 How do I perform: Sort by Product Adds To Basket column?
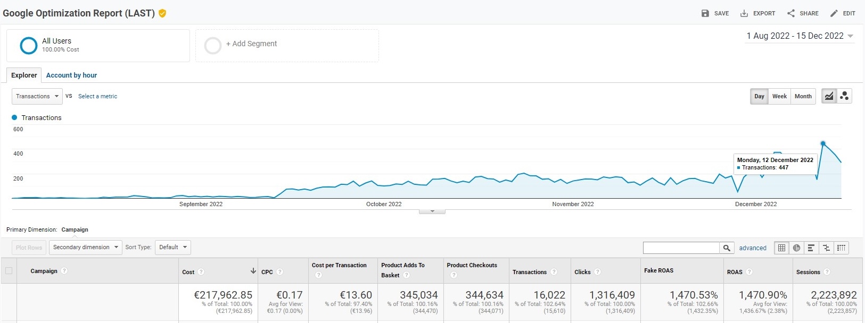click(x=402, y=270)
